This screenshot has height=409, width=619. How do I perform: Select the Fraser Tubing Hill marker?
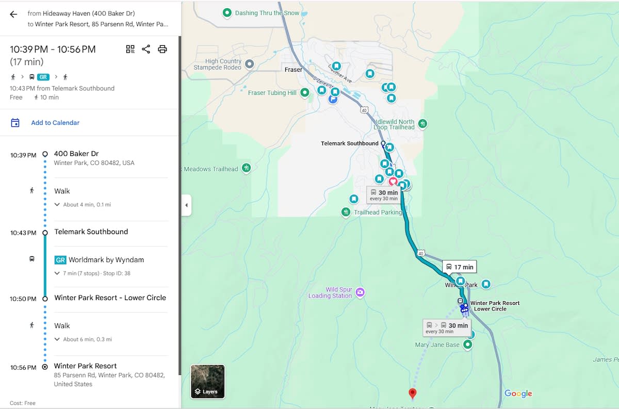pyautogui.click(x=305, y=93)
